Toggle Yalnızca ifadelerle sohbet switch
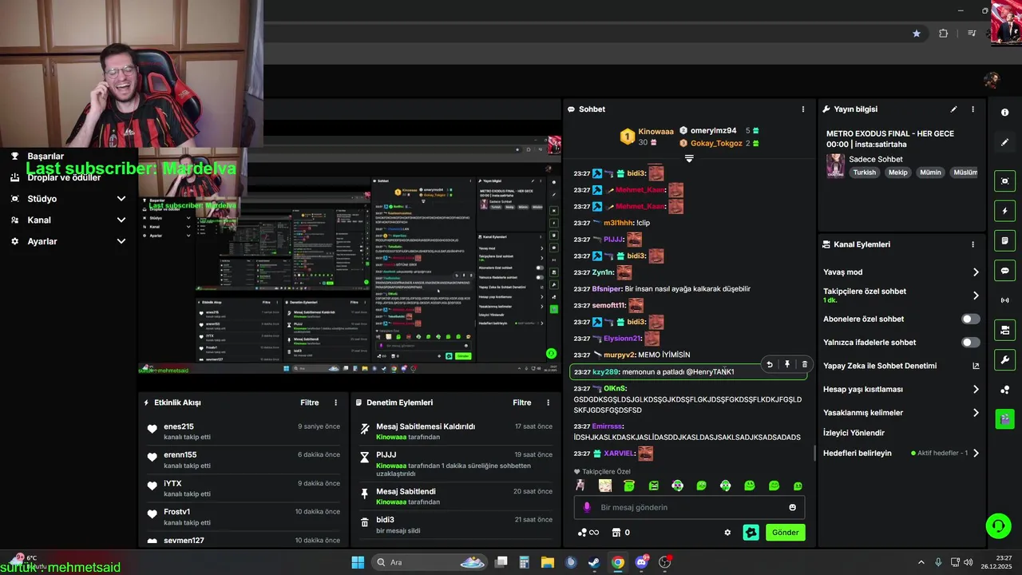Viewport: 1022px width, 575px height. 970,343
